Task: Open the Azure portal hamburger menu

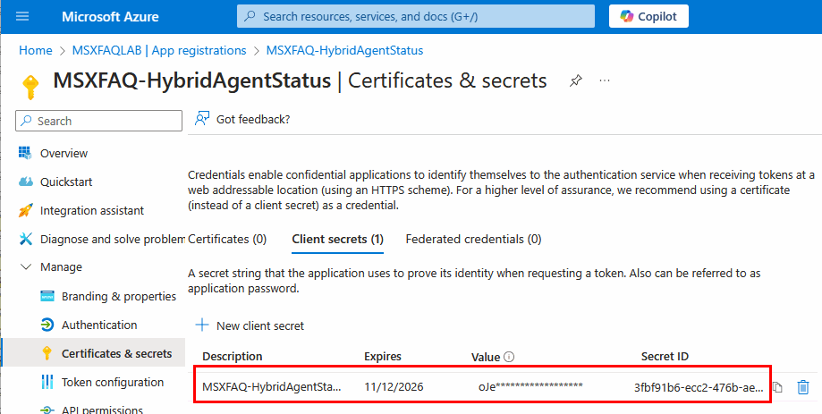Action: click(x=22, y=16)
